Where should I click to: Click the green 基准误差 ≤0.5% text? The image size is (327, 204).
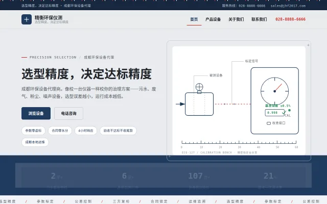pyautogui.click(x=278, y=106)
